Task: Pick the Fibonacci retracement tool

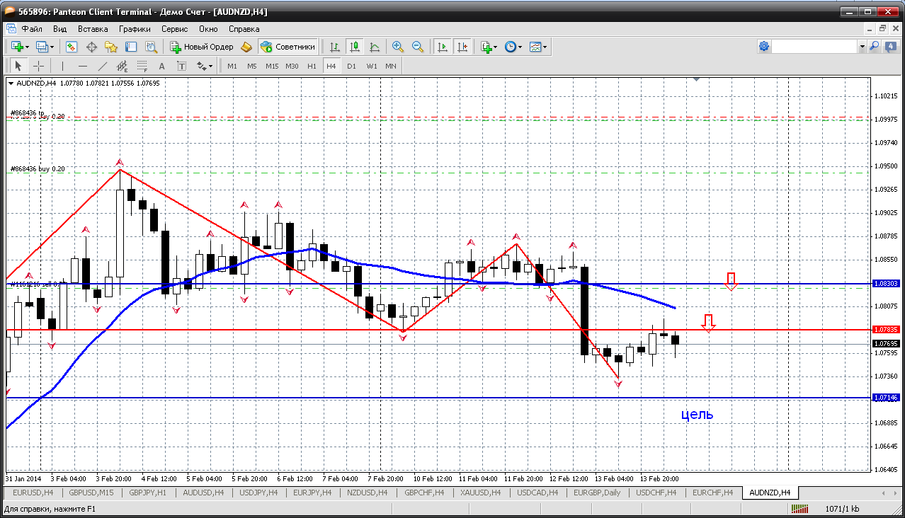Action: (142, 66)
